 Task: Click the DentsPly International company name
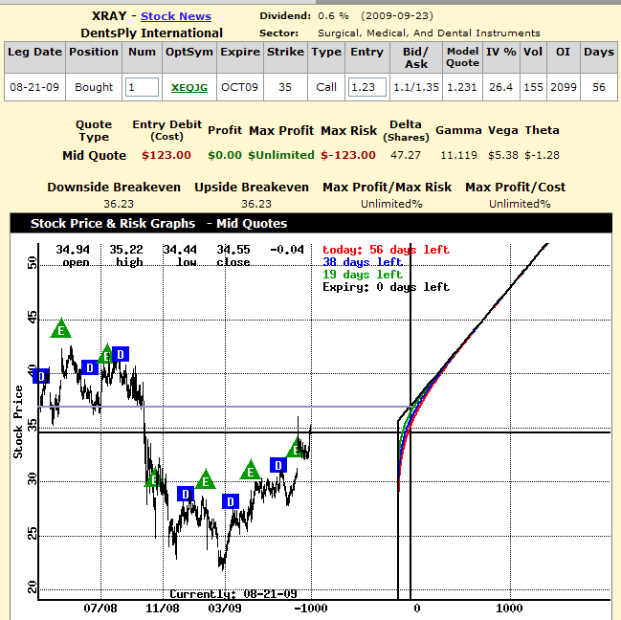click(x=152, y=33)
